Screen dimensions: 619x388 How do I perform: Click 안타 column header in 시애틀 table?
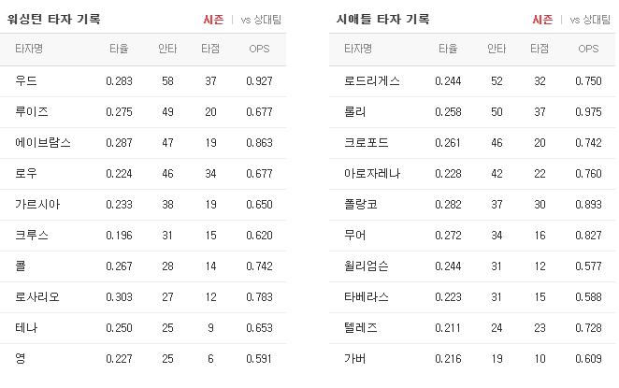coord(497,49)
